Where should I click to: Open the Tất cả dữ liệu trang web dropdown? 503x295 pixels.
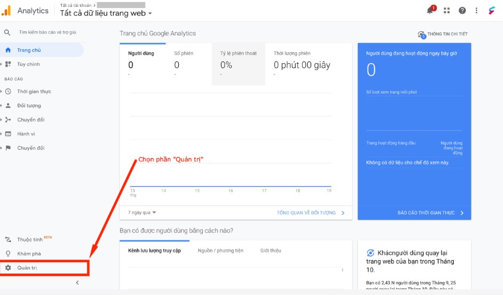[x=106, y=13]
